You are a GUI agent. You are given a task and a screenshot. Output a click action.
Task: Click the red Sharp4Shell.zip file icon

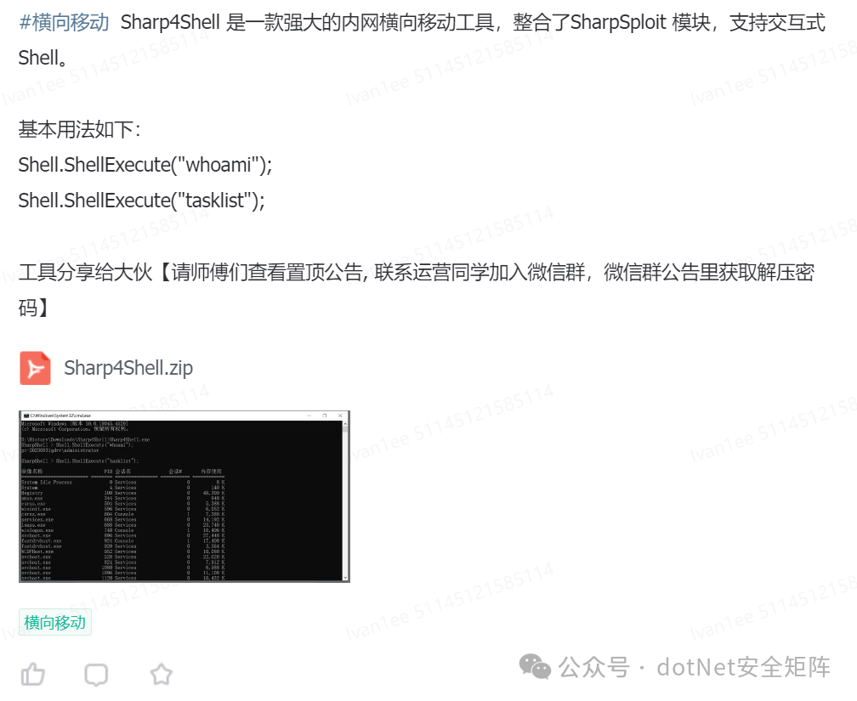coord(35,368)
